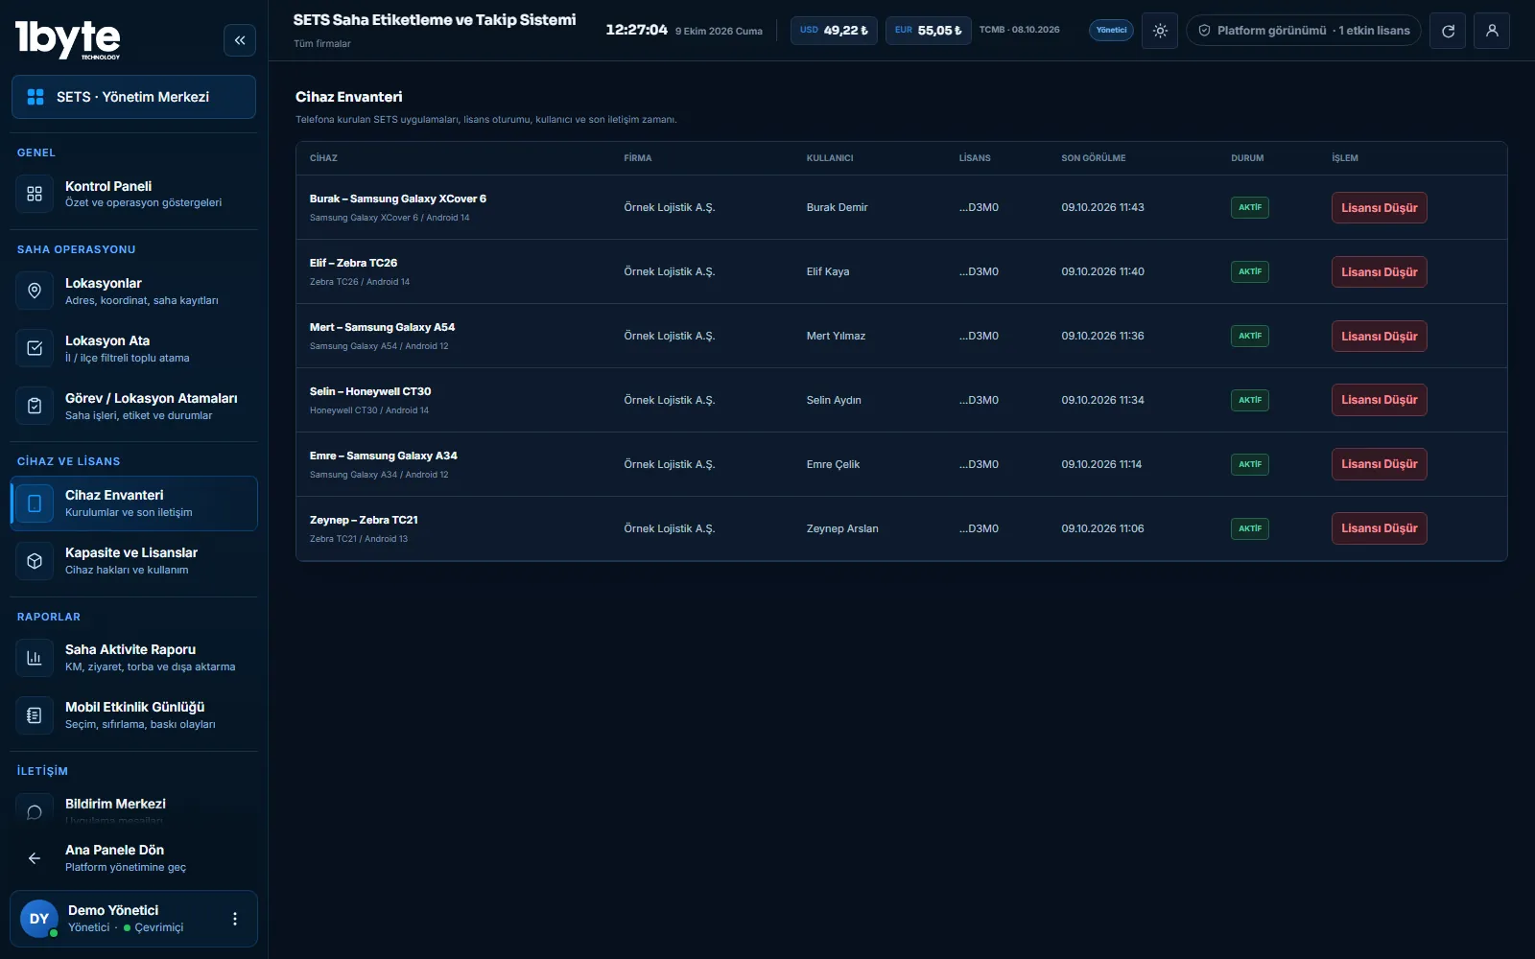Screen dimensions: 1535x959
Task: Drop license for Emre Samsung Galaxy A34
Action: pos(1379,464)
